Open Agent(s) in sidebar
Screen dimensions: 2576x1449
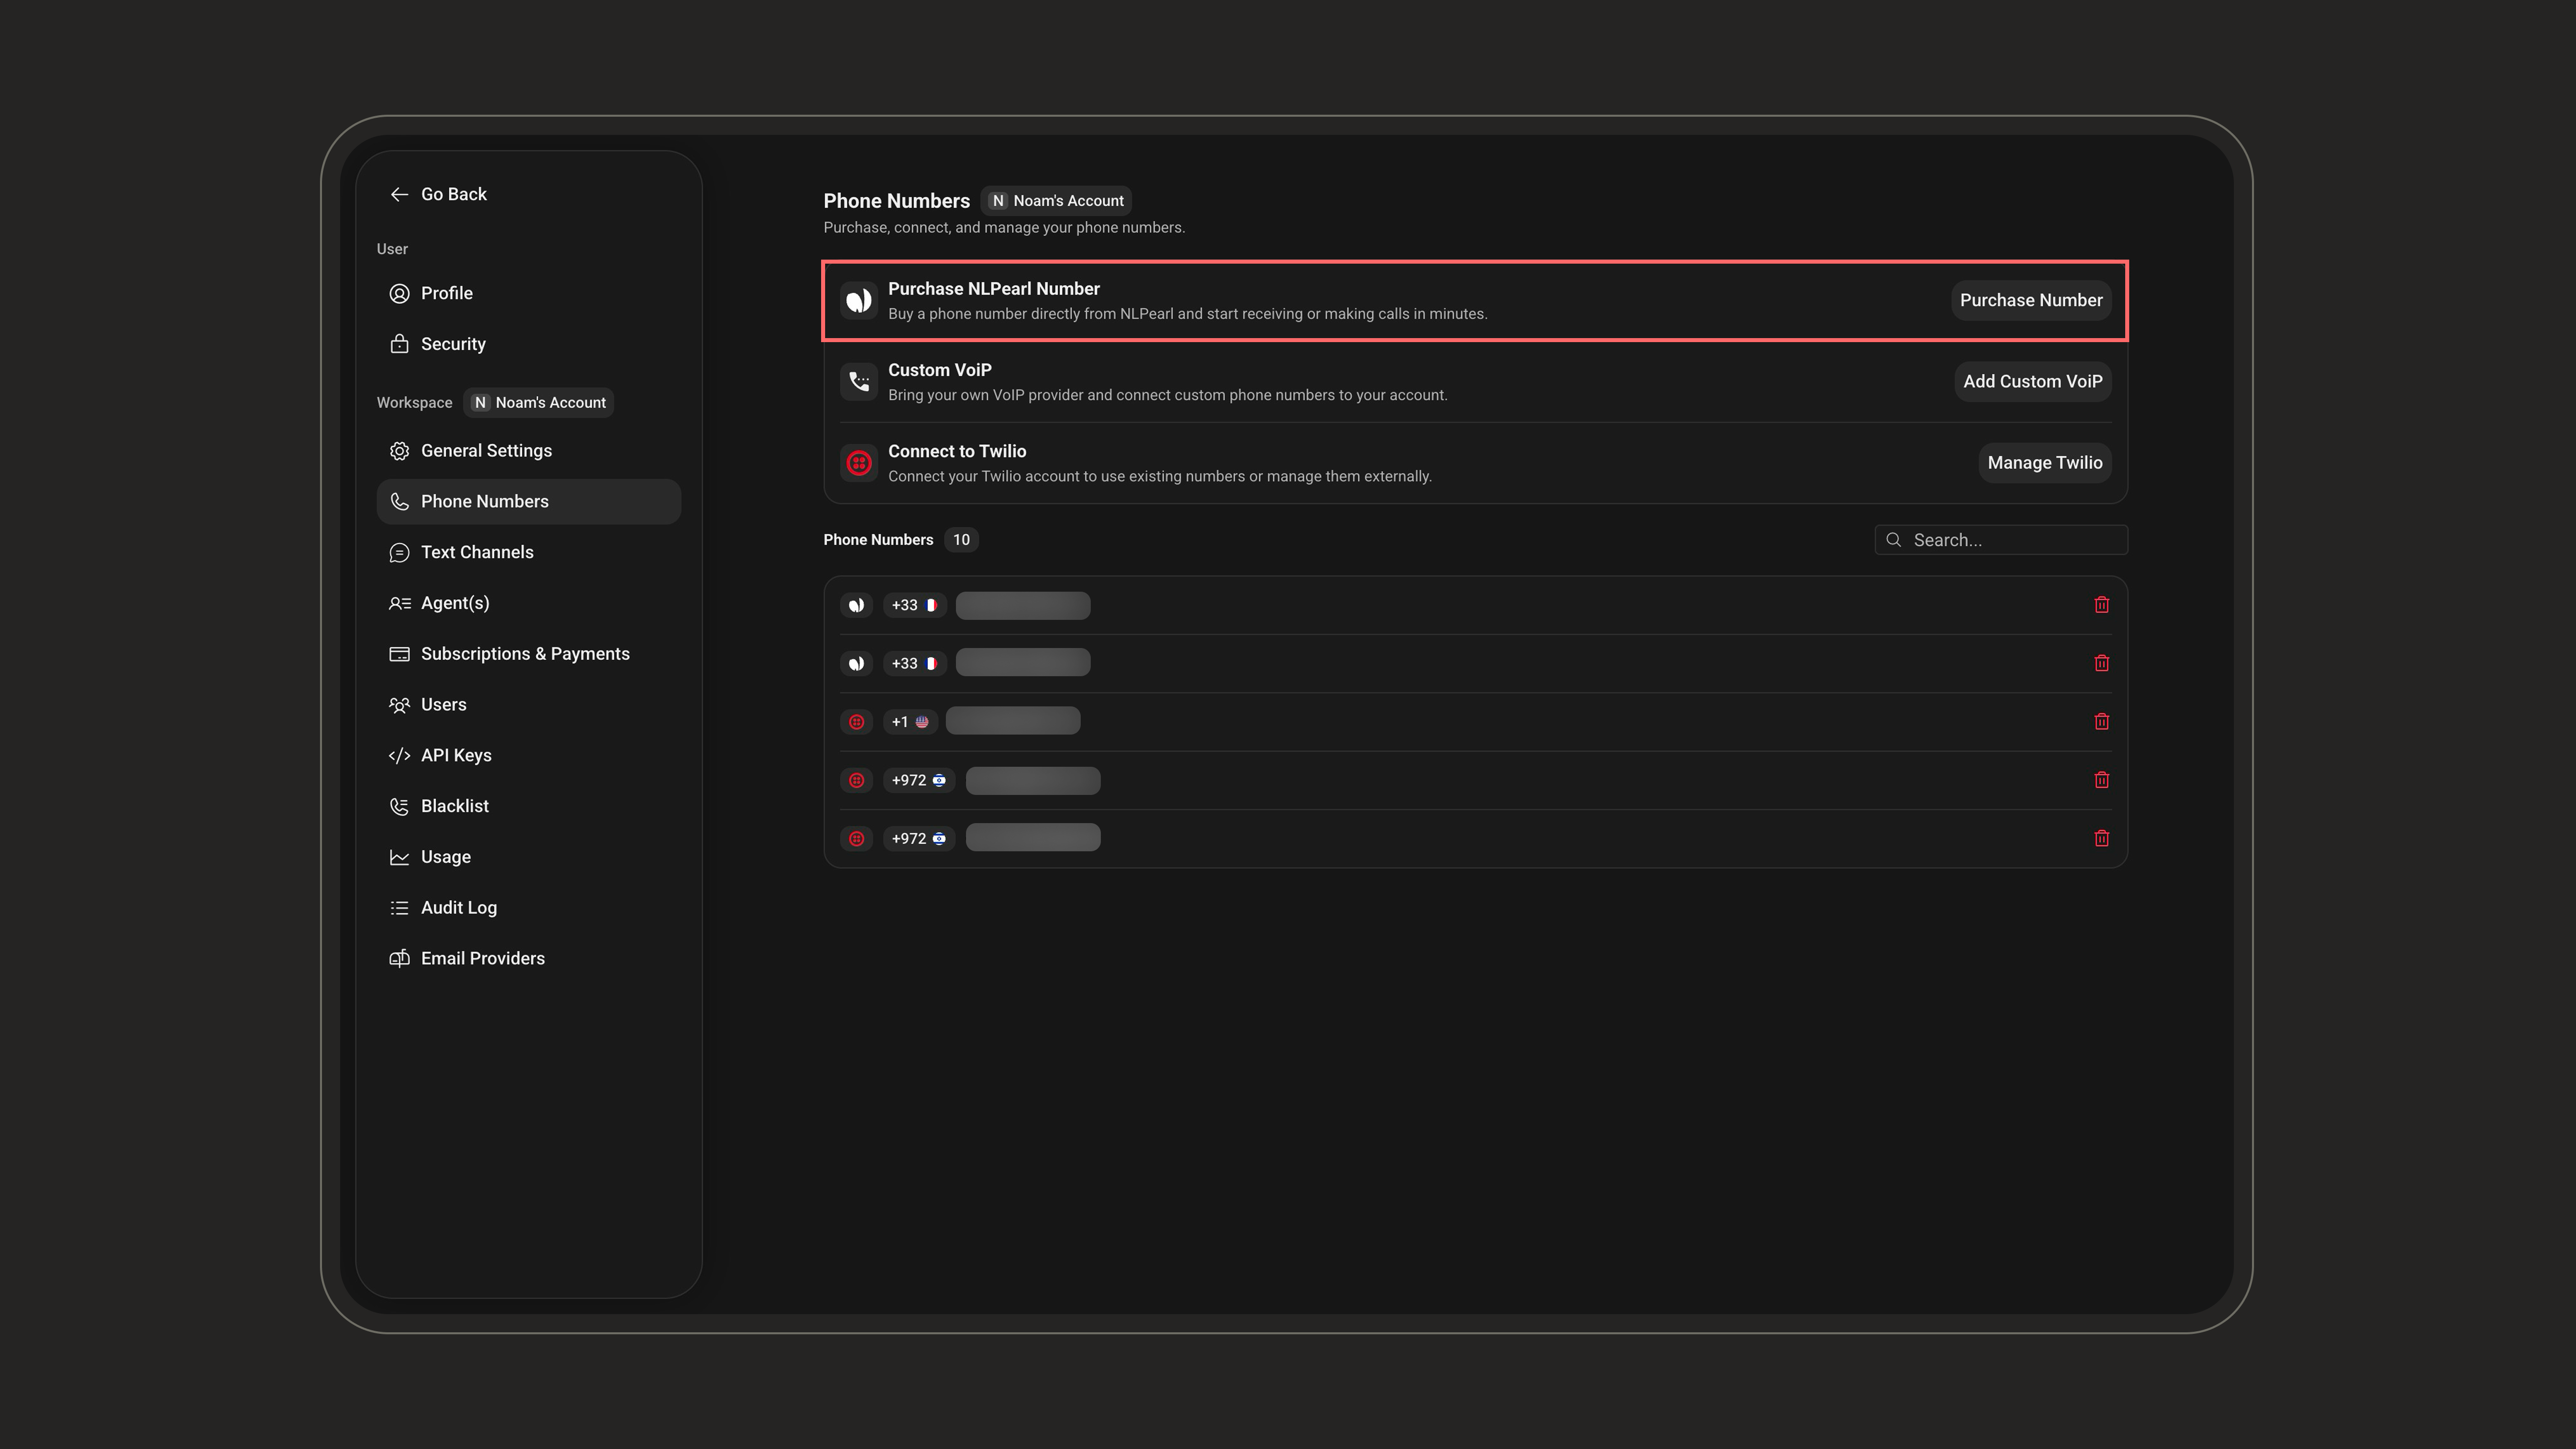(528, 603)
